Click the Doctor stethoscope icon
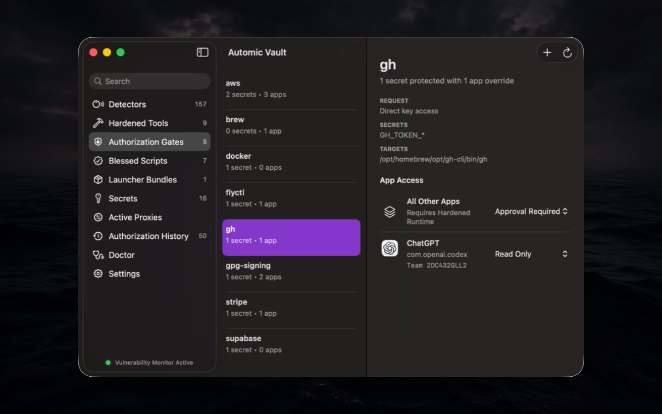Viewport: 662px width, 414px height. [x=98, y=255]
